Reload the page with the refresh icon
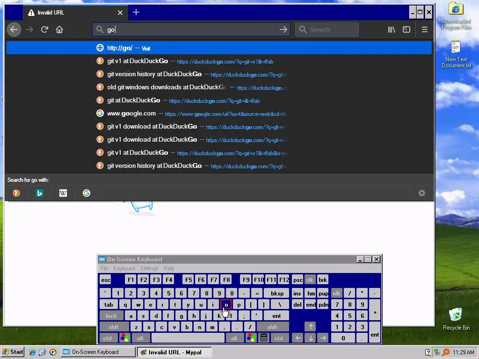 pos(44,29)
